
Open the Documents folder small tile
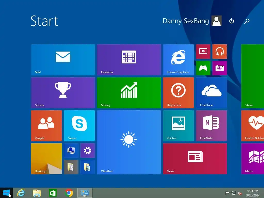[x=71, y=167]
